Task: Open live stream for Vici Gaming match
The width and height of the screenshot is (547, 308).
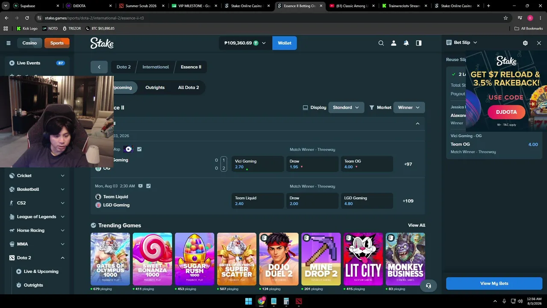Action: 128,149
